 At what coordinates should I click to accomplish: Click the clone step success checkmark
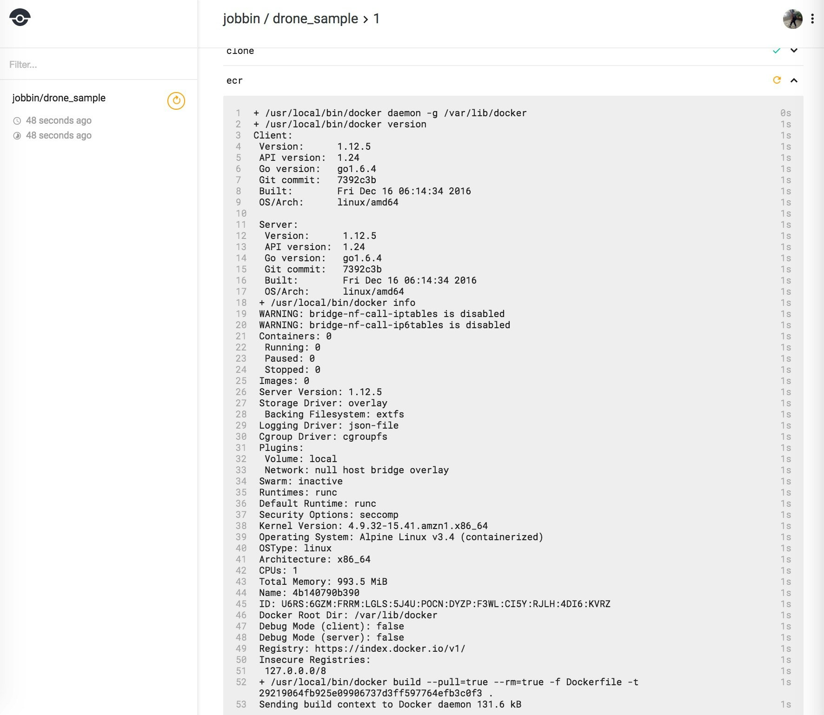[777, 50]
